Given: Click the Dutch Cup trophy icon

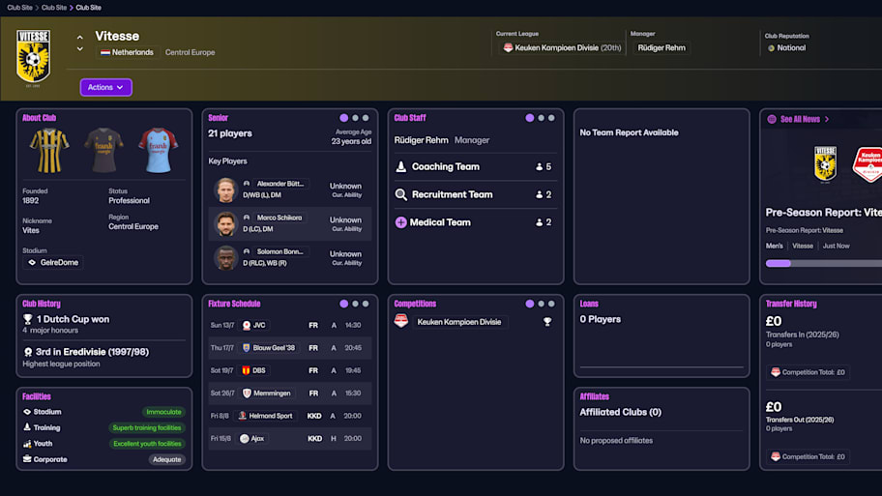Looking at the screenshot, I should 27,319.
